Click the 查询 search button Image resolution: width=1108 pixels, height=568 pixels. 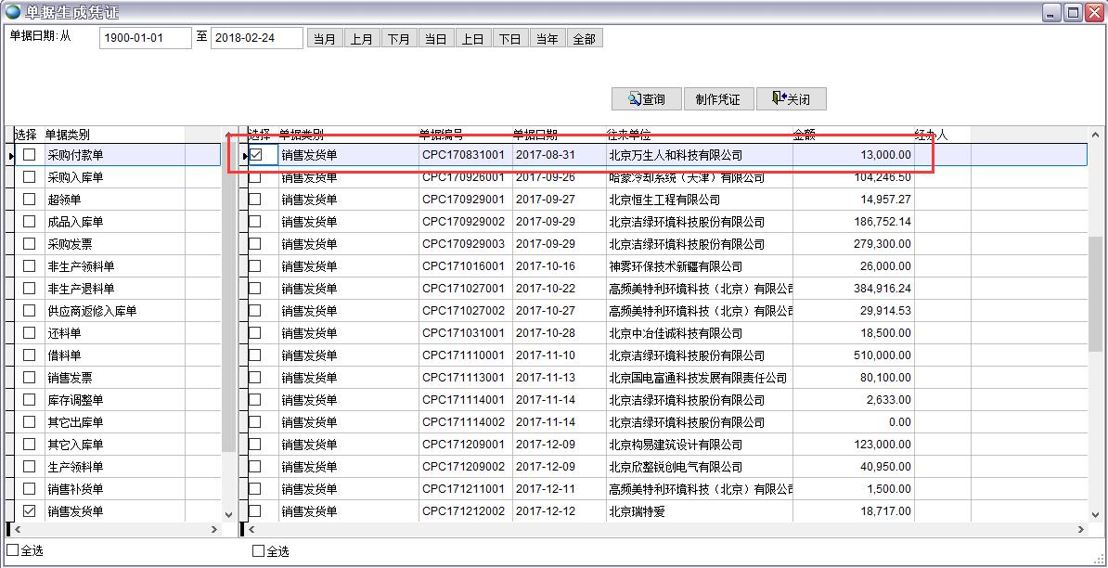(647, 99)
